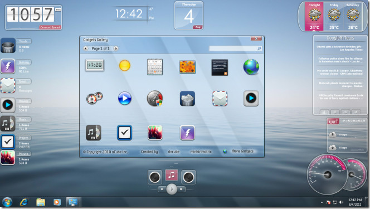Image resolution: width=370 pixels, height=209 pixels.
Task: Select the purple lightning battery gadget
Action: (x=187, y=133)
